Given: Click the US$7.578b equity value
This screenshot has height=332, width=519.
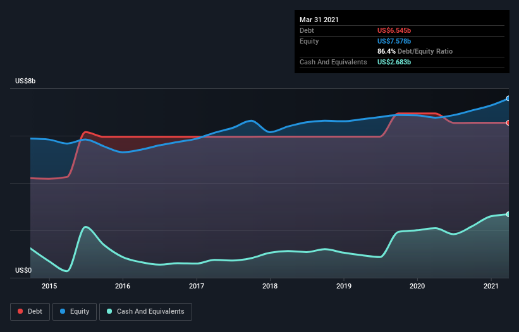Looking at the screenshot, I should [394, 41].
